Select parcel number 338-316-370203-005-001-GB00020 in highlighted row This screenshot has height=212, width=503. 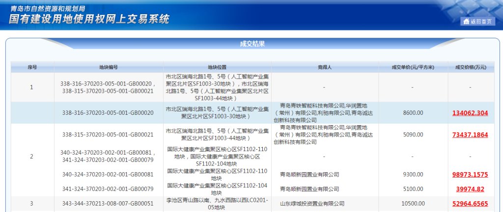click(x=108, y=113)
